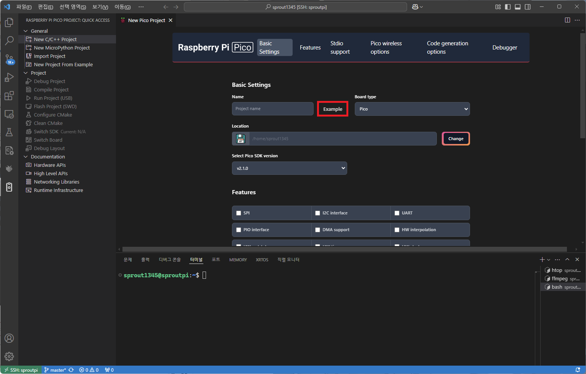Toggle primary side bar layout icon

coord(508,7)
